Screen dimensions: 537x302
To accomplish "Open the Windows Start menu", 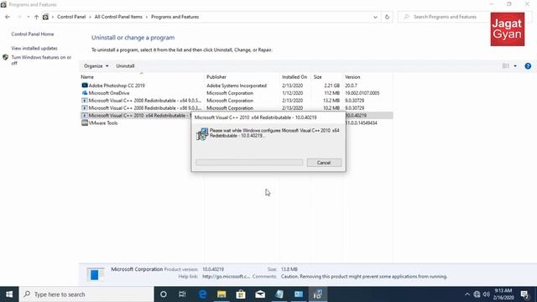I will [9, 294].
